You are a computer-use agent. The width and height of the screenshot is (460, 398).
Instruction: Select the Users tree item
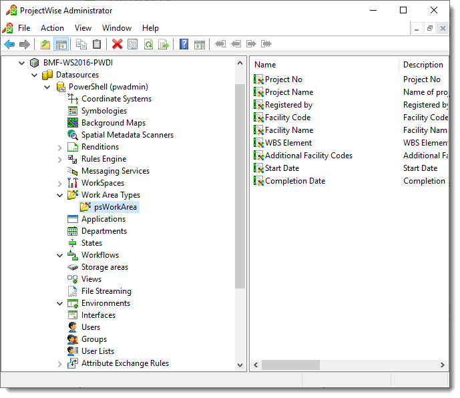point(91,327)
